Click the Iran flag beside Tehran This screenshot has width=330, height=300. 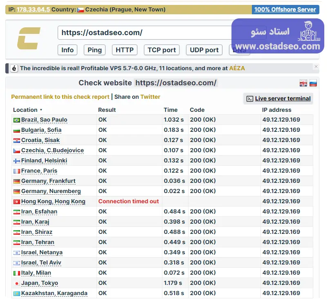click(17, 242)
